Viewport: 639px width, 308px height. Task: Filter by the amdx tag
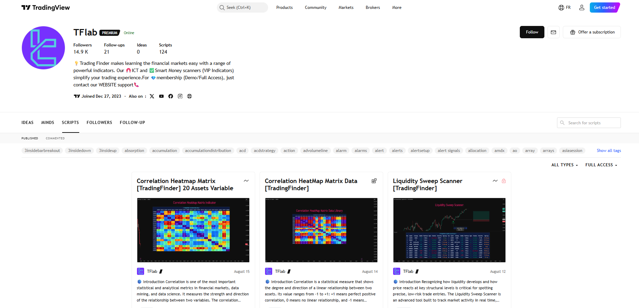coord(499,151)
